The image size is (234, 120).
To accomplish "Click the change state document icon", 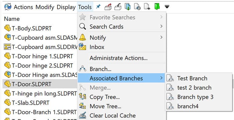I will pyautogui.click(x=147, y=7).
